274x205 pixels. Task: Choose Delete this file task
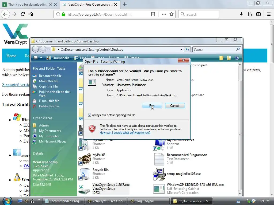point(49,106)
